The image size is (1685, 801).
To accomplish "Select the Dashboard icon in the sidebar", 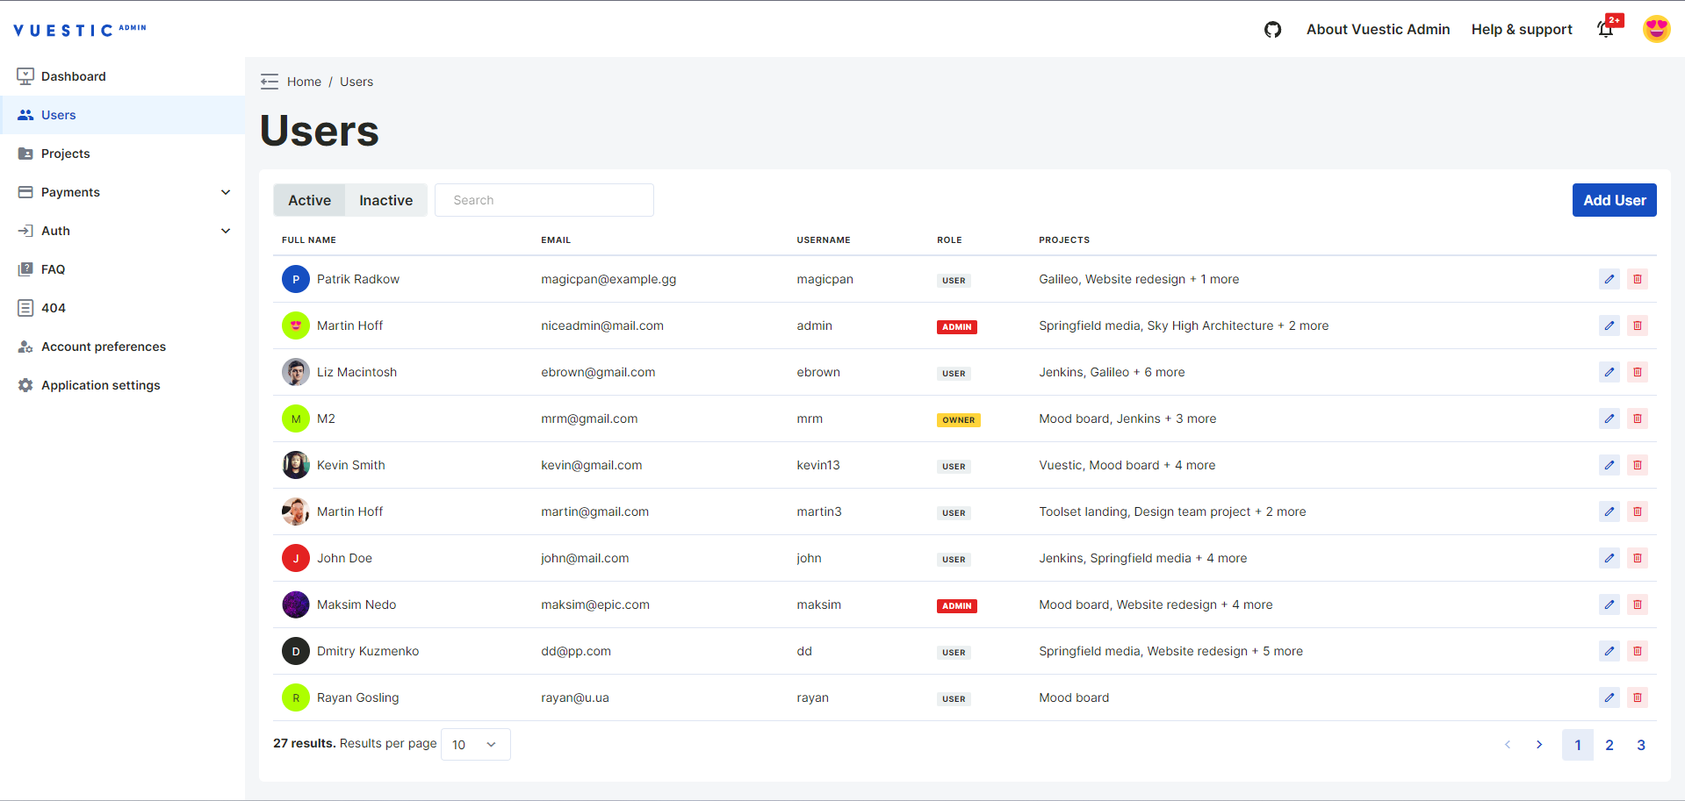I will click(25, 75).
